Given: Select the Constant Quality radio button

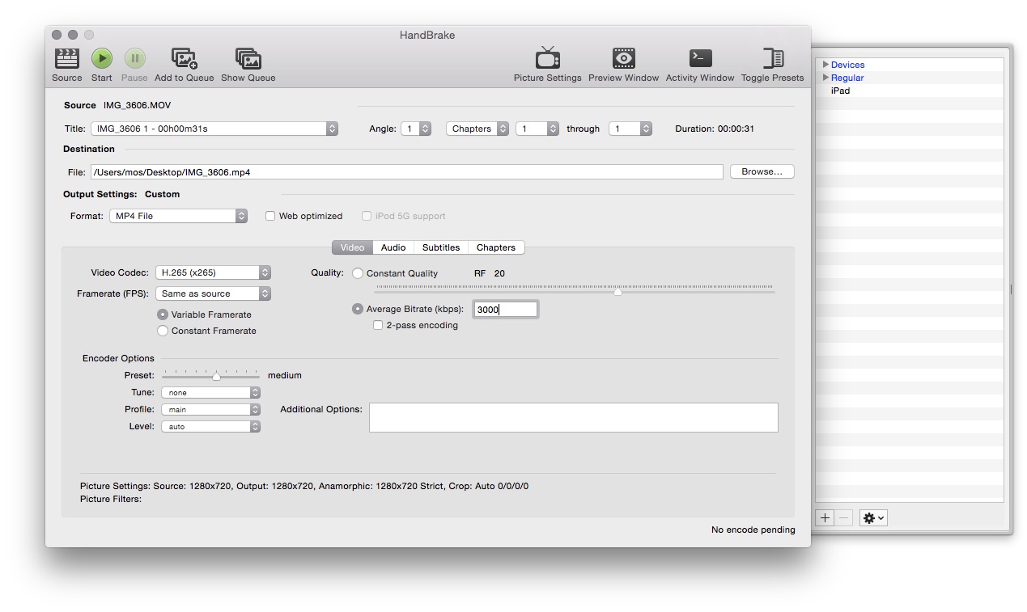Looking at the screenshot, I should point(358,273).
